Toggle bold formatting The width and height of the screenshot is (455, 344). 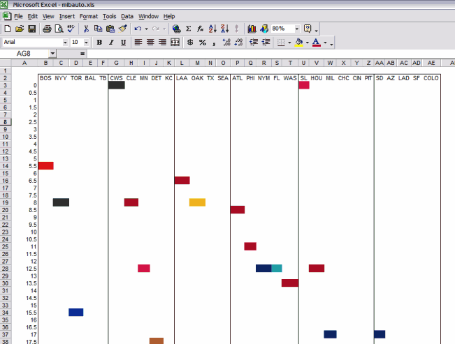(99, 43)
